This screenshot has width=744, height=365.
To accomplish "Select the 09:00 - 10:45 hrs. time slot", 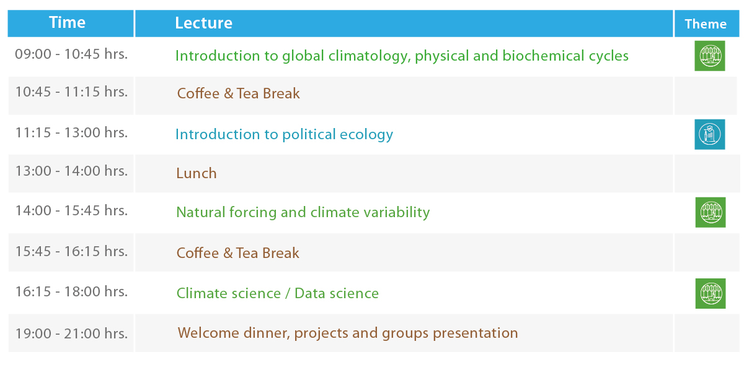I will 71,54.
